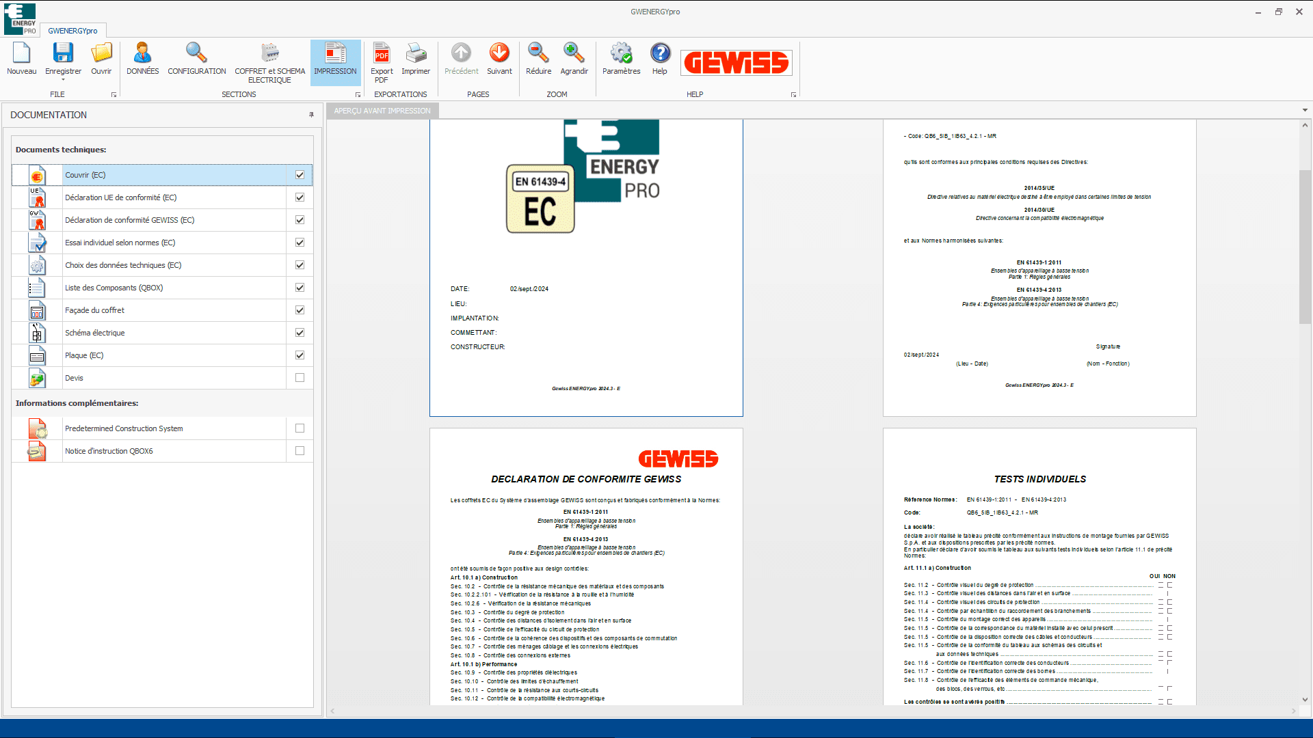
Task: Uncheck Façade du coffret checkbox
Action: coord(300,310)
